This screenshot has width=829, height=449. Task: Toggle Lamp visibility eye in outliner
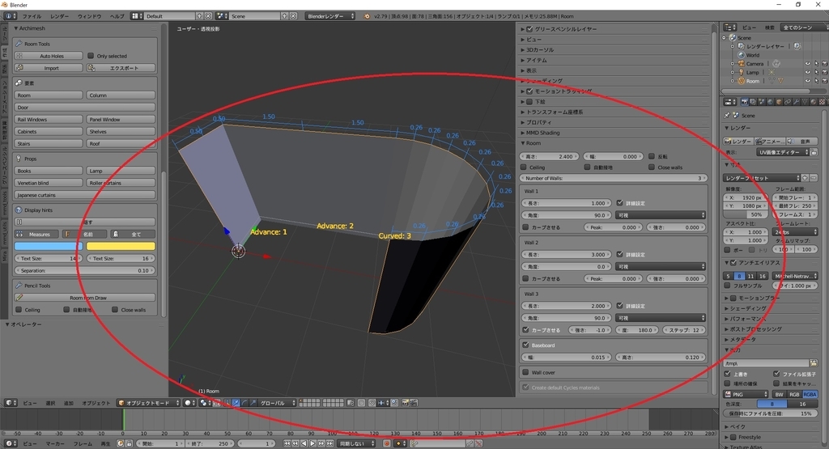pyautogui.click(x=807, y=72)
